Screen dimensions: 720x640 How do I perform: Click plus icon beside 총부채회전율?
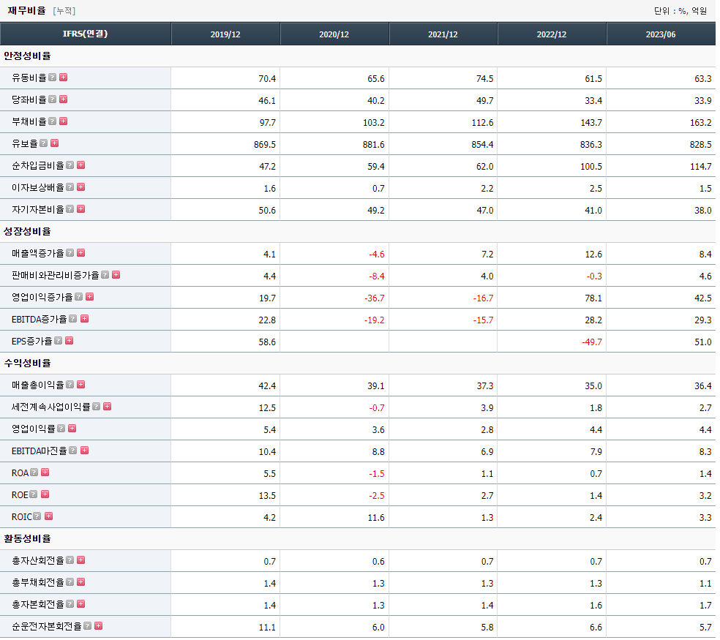point(80,582)
